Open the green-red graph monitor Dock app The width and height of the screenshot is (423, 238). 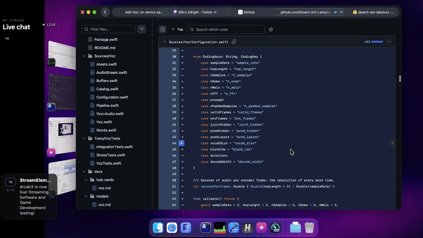point(220,228)
